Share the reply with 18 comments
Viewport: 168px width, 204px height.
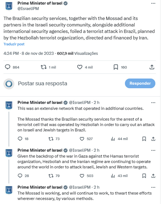pos(153,139)
